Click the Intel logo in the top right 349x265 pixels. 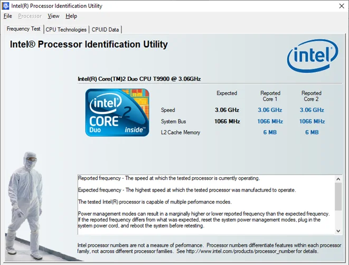[x=313, y=56]
